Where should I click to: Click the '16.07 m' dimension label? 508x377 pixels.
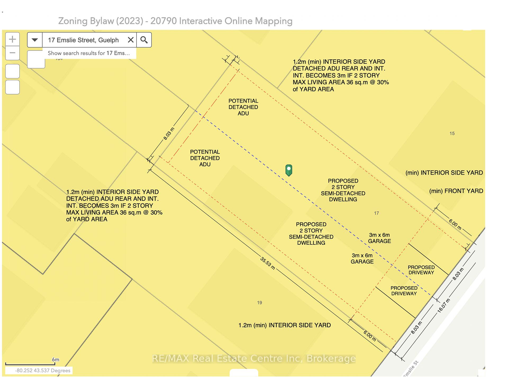[x=443, y=306]
